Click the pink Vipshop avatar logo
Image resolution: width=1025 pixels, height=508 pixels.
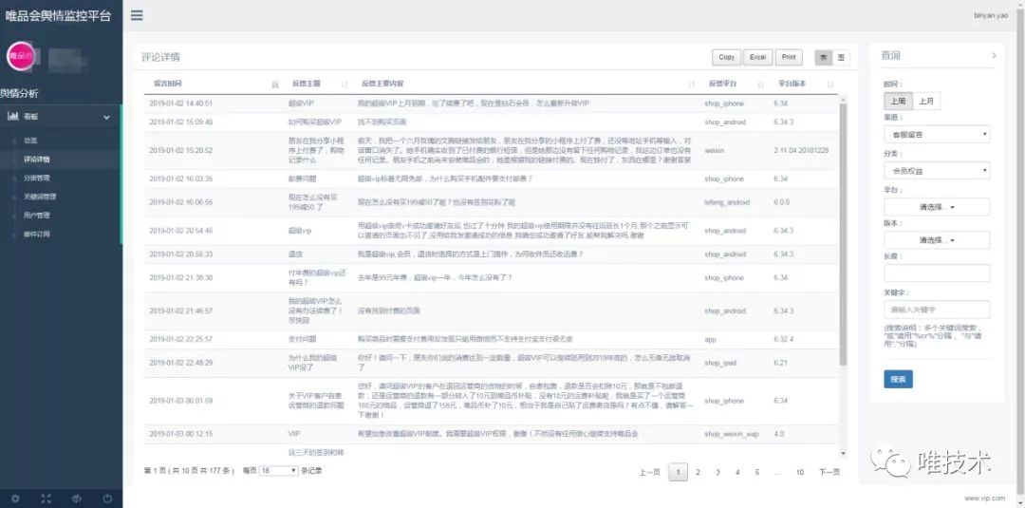tap(20, 56)
